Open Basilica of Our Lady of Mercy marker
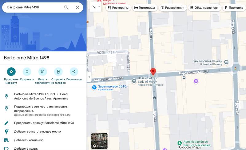The height and width of the screenshot is (150, 246). coord(134,81)
